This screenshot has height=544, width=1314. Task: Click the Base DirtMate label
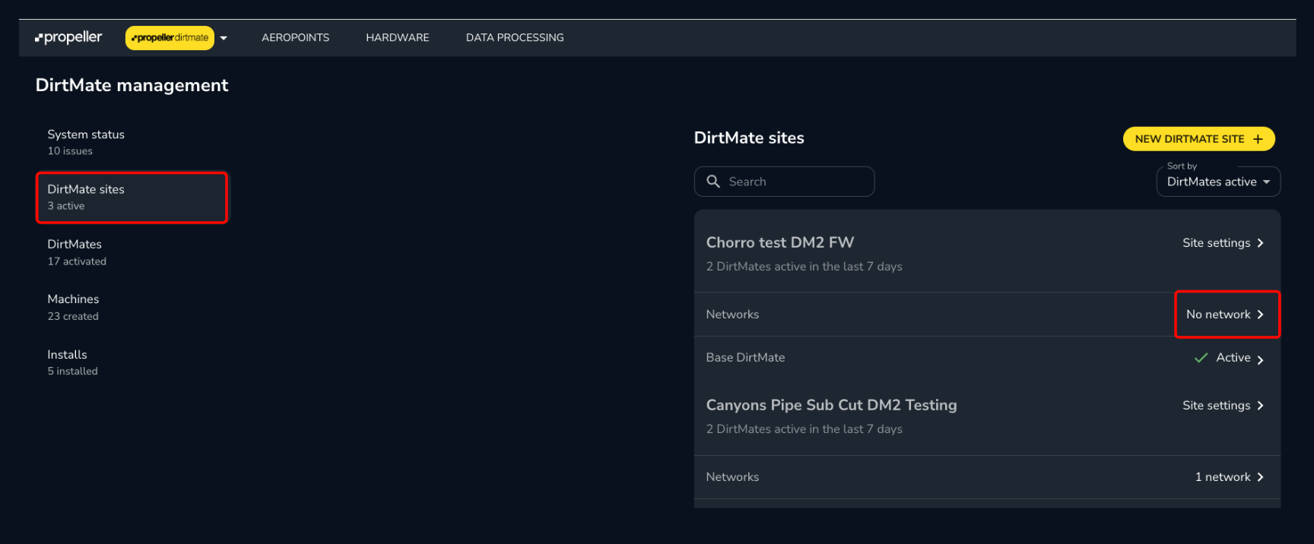point(745,358)
